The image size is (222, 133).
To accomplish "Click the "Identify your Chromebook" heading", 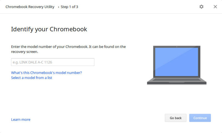I will [x=49, y=29].
